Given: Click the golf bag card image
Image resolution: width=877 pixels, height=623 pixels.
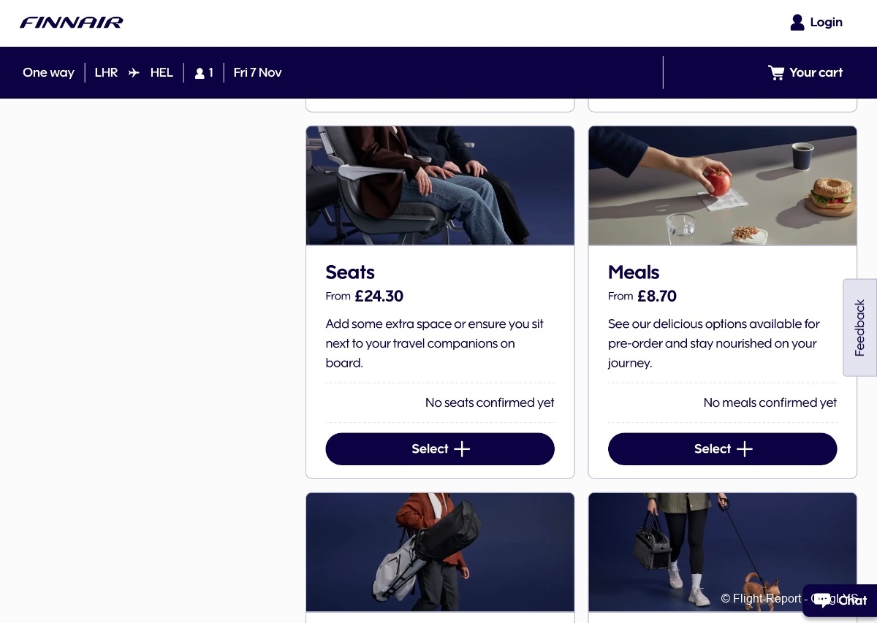Looking at the screenshot, I should (x=440, y=551).
